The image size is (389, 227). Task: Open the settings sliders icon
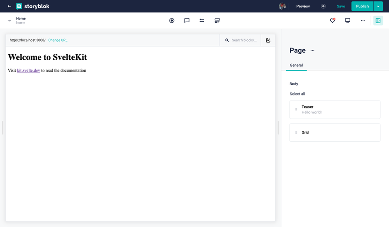[202, 20]
